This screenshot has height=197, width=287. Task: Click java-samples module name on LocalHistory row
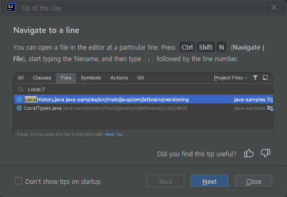tap(250, 99)
